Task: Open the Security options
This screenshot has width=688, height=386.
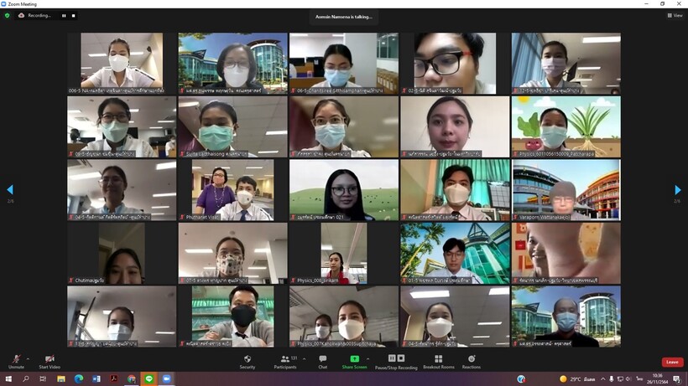Action: [248, 359]
